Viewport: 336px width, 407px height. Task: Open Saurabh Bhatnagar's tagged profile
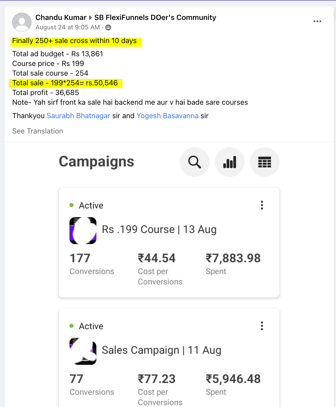(x=78, y=116)
